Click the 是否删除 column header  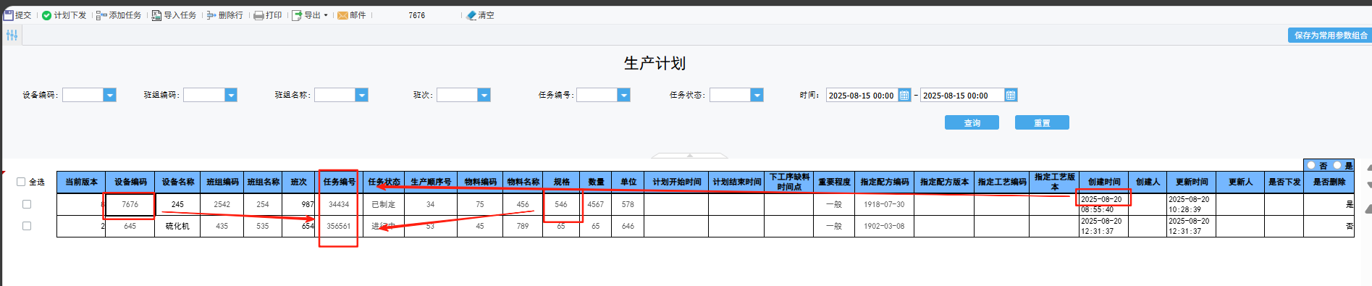[x=1329, y=182]
